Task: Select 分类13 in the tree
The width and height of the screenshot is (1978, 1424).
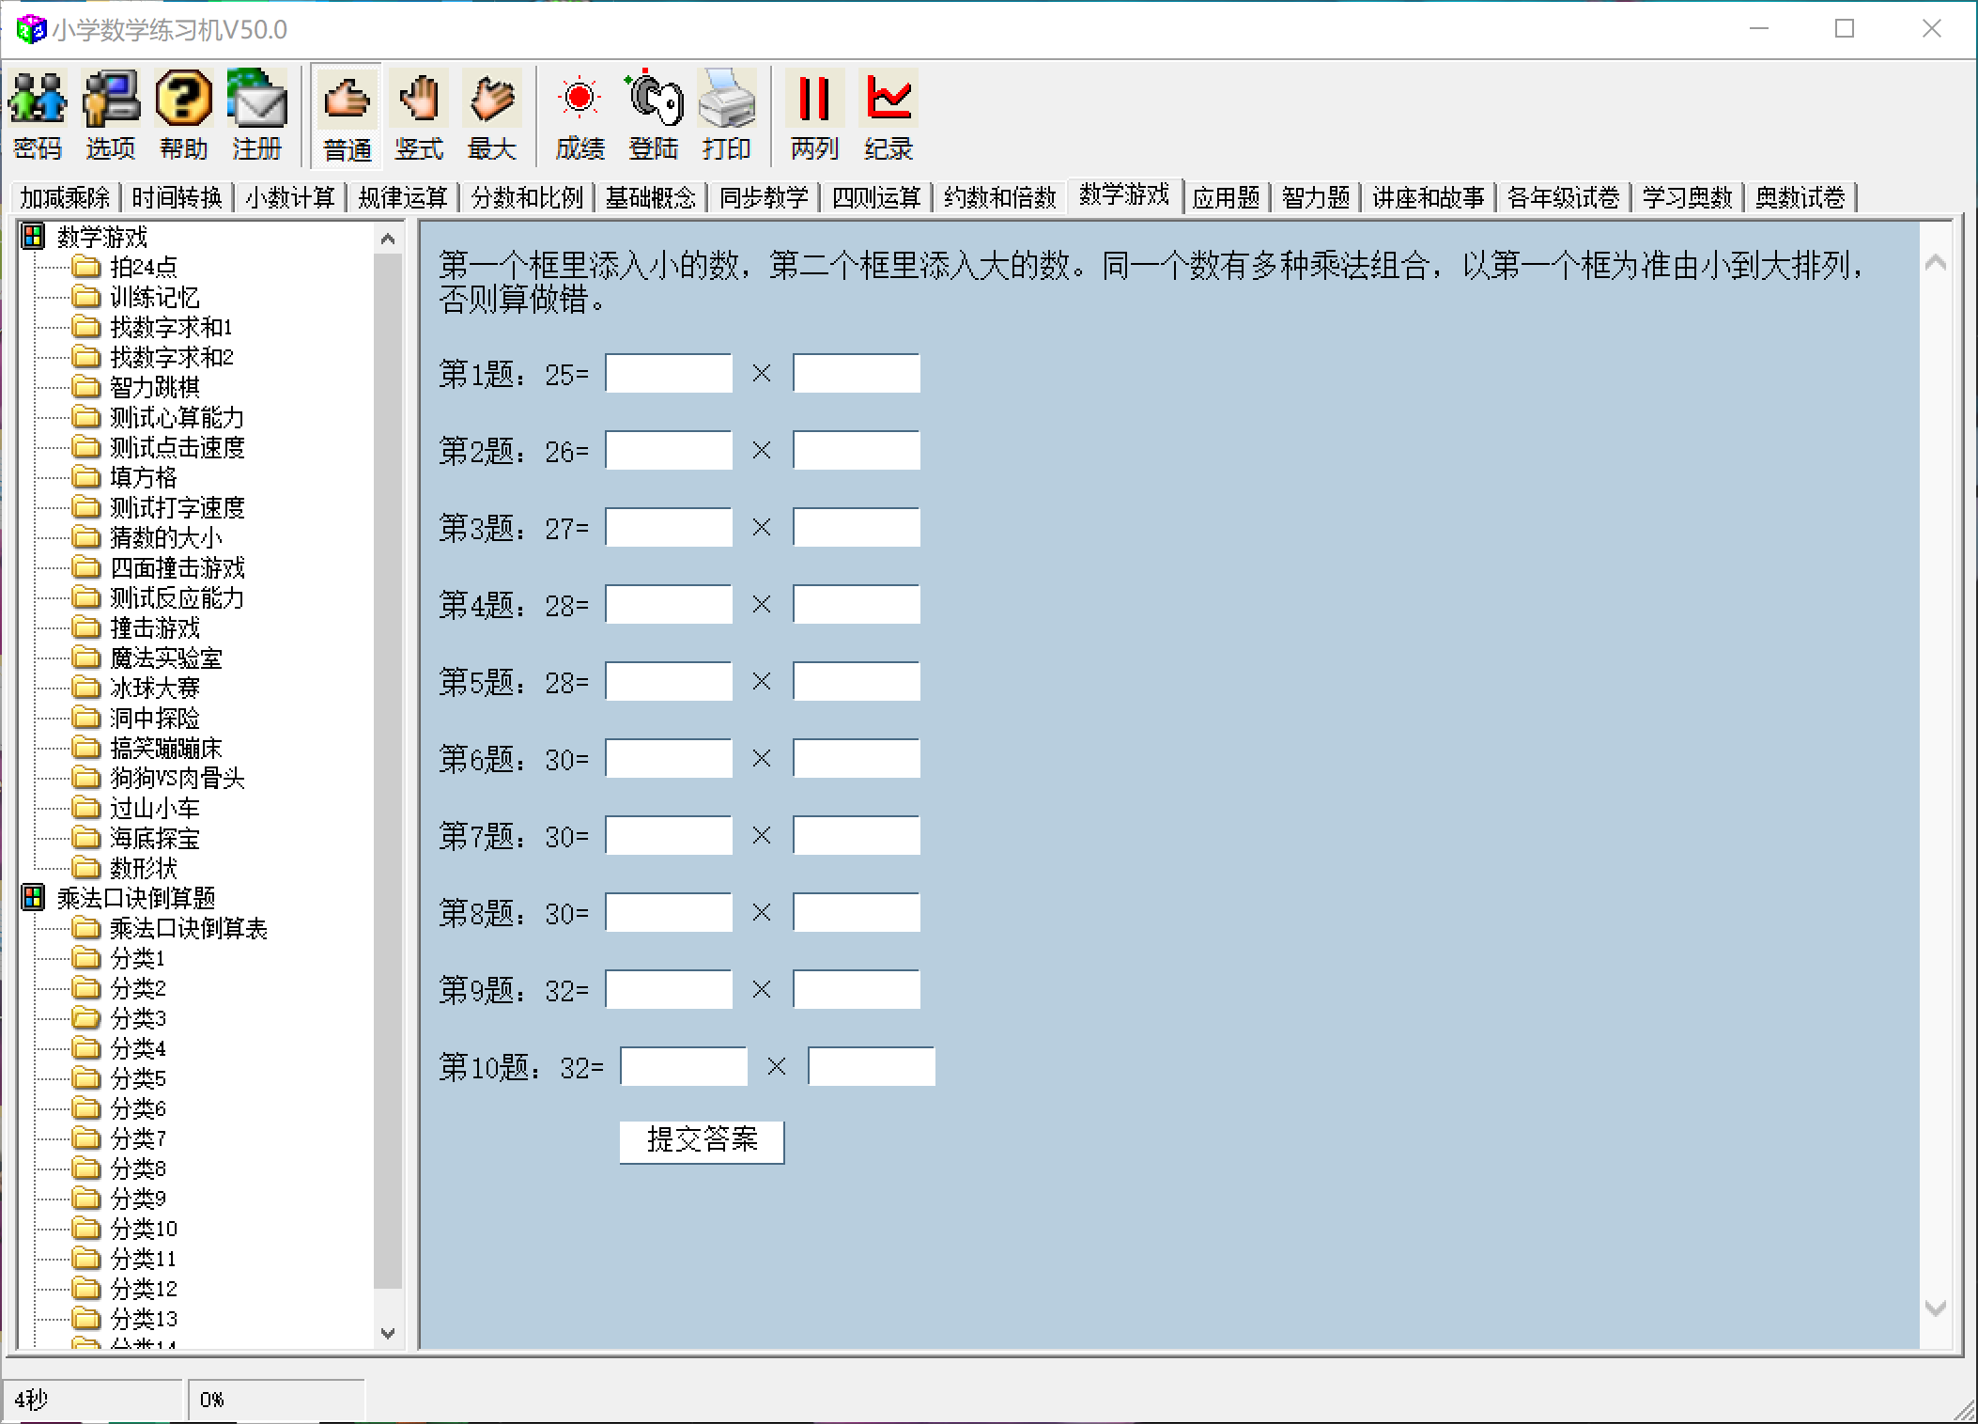Action: click(x=144, y=1320)
